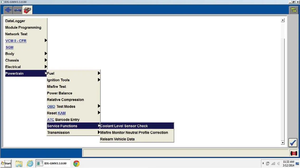Click the green swap arrows icon
Image resolution: width=300 pixels, height=168 pixels.
pyautogui.click(x=293, y=10)
